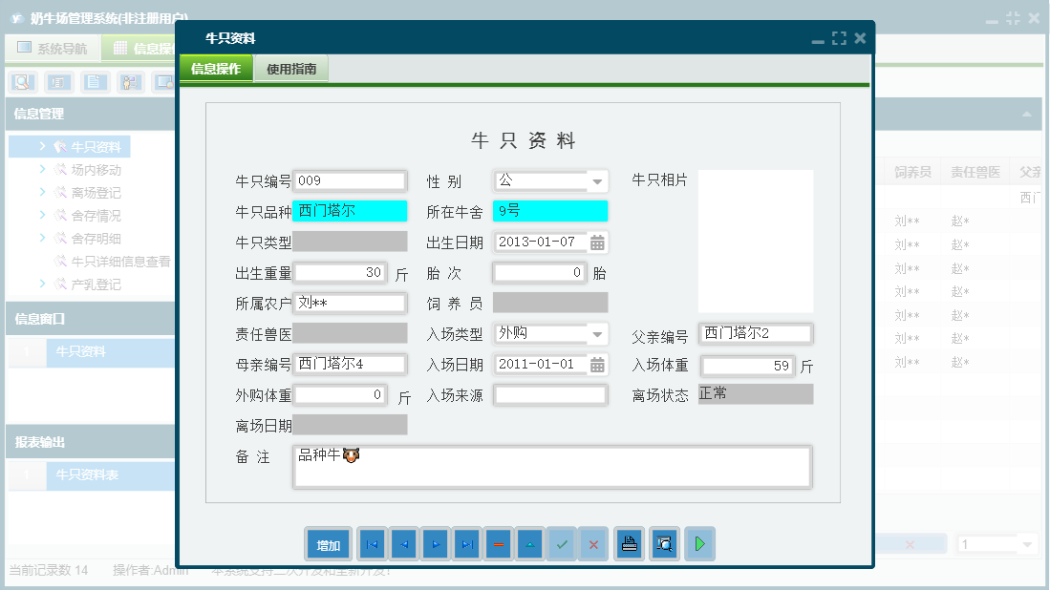
Task: Open the printer icon to print record
Action: (x=628, y=544)
